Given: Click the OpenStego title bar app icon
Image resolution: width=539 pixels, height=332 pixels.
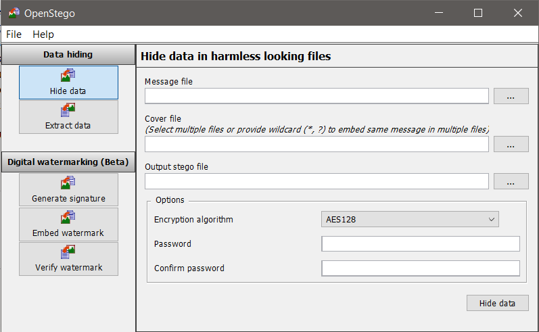Looking at the screenshot, I should coord(13,13).
